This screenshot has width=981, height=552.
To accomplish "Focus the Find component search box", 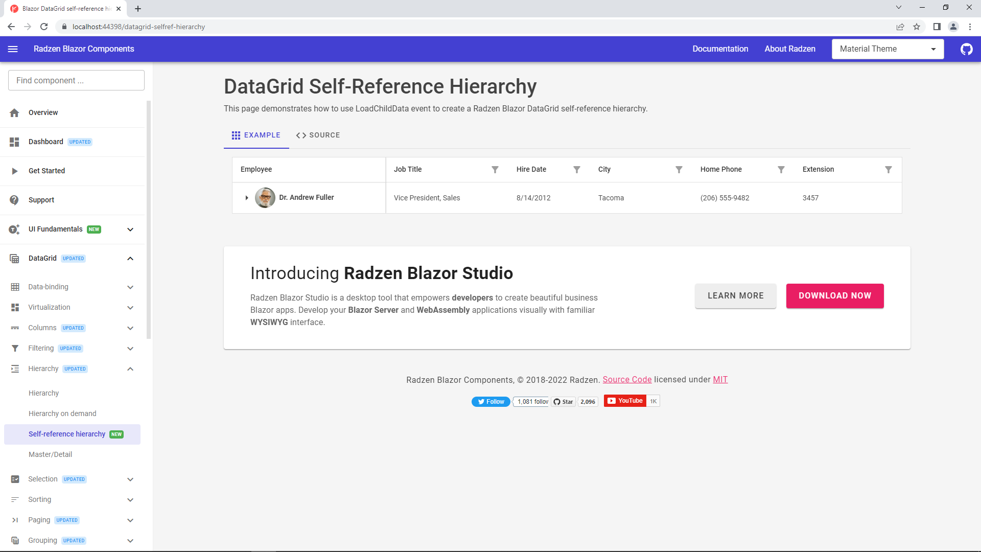I will tap(76, 81).
